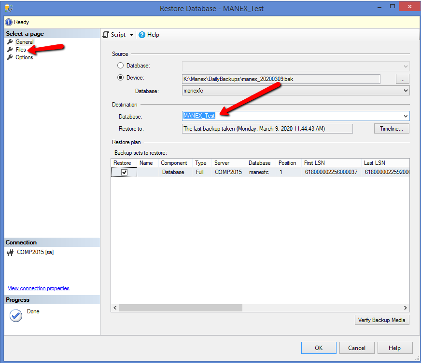Click the scroll right arrow of backup sets grid
Viewport: 421px width, 363px height.
406,308
